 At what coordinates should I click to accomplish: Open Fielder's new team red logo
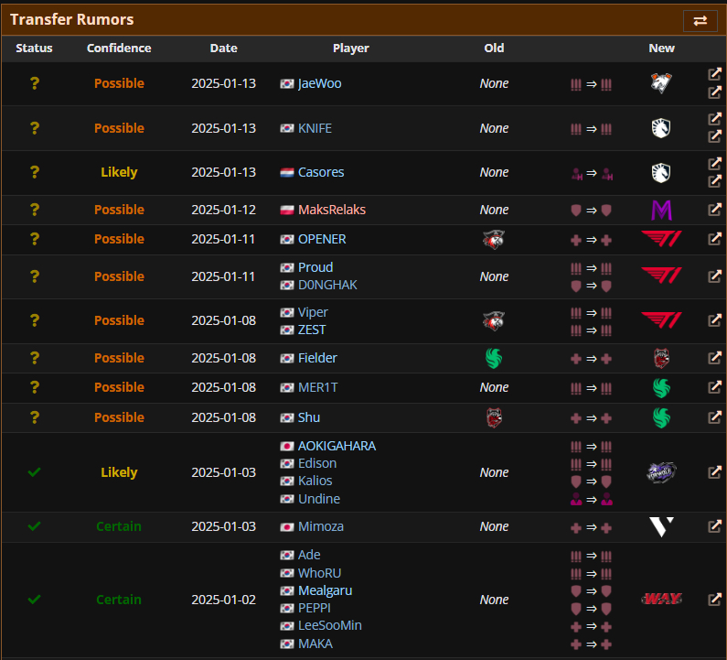pyautogui.click(x=662, y=358)
